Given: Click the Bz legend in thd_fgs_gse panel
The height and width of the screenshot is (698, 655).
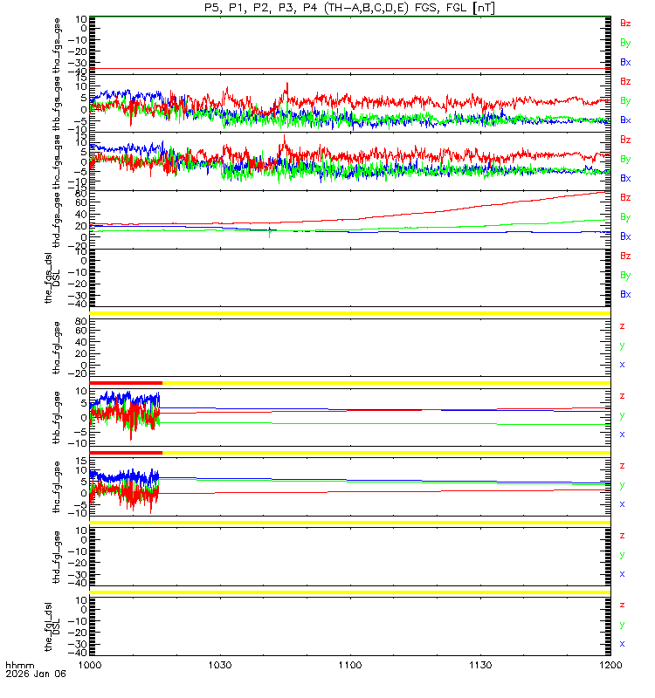Looking at the screenshot, I should (625, 198).
